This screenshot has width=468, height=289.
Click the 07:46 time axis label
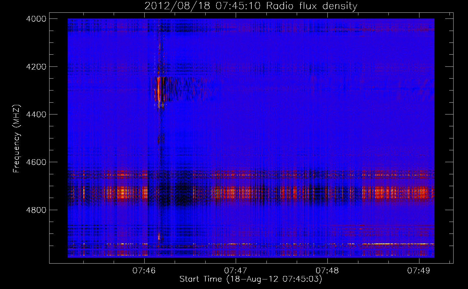(144, 271)
